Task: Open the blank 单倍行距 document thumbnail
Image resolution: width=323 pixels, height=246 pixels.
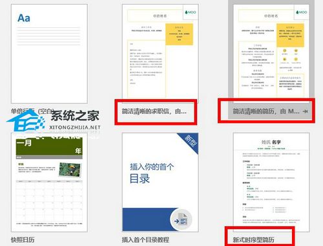Action: coord(49,54)
